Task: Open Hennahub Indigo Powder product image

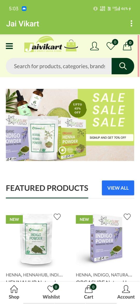Action: (36, 239)
